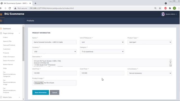Go forward using browser forward arrow
This screenshot has height=101, width=180.
point(5,8)
